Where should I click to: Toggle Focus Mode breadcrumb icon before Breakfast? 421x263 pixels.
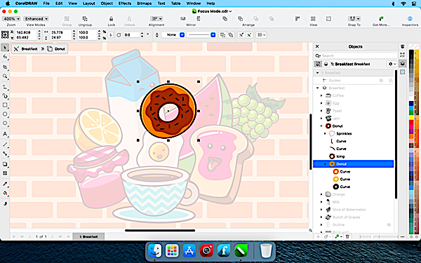click(x=16, y=49)
